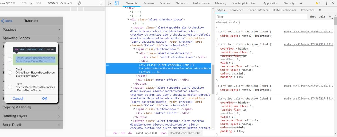The width and height of the screenshot is (337, 137).
Task: Select the div class="button-effect" line under alert-input-0-0
Action: click(163, 80)
